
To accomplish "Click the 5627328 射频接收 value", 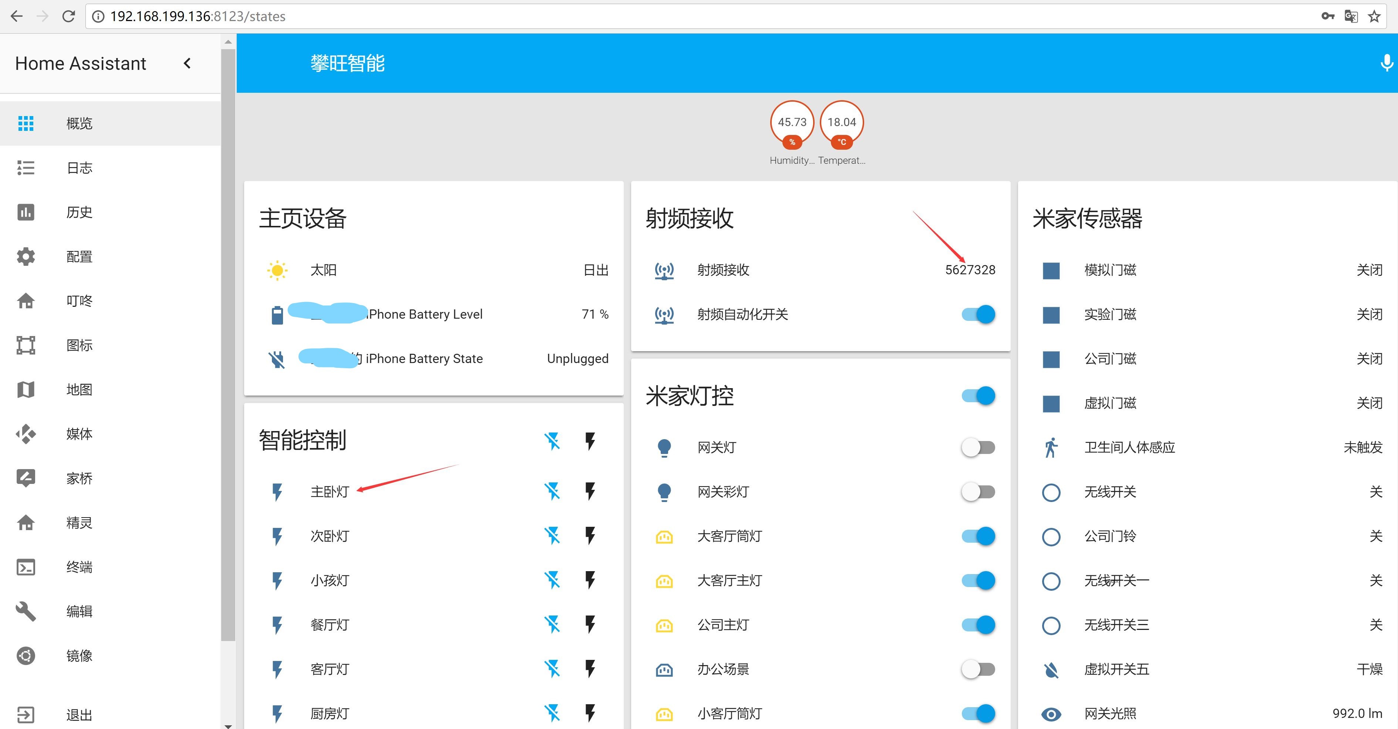I will click(970, 270).
